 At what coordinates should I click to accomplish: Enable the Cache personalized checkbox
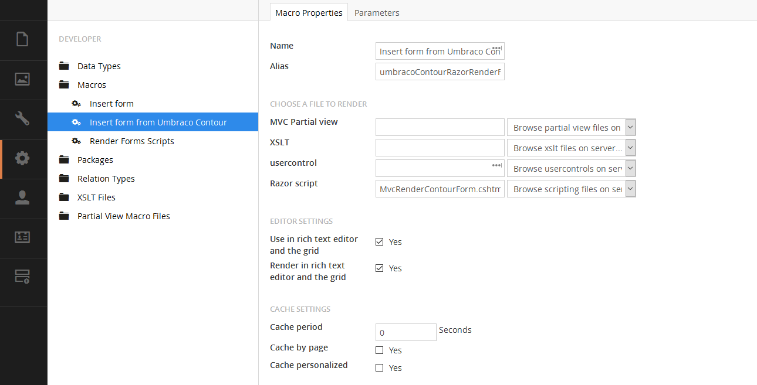coord(379,367)
